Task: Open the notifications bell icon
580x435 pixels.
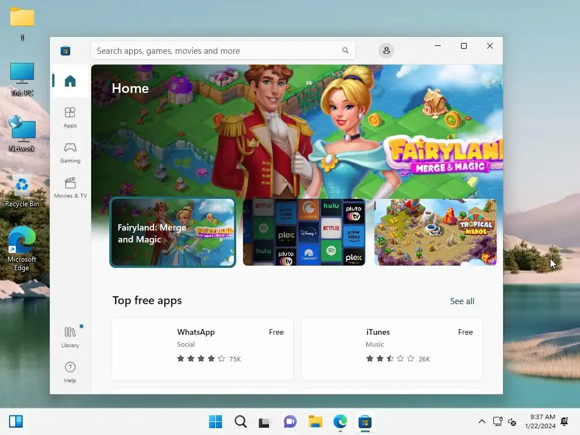Action: tap(565, 421)
